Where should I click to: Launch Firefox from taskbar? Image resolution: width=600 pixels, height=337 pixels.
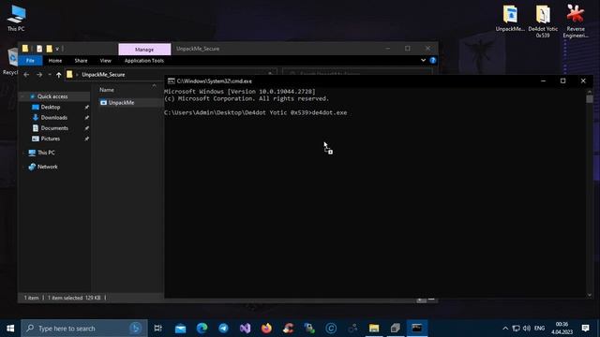(266, 329)
